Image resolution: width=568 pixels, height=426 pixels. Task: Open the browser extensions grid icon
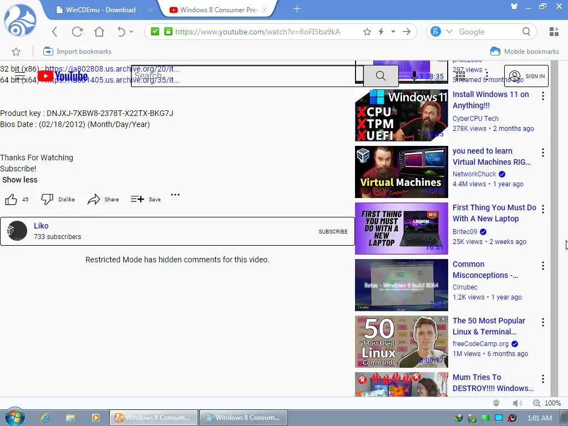[x=554, y=32]
